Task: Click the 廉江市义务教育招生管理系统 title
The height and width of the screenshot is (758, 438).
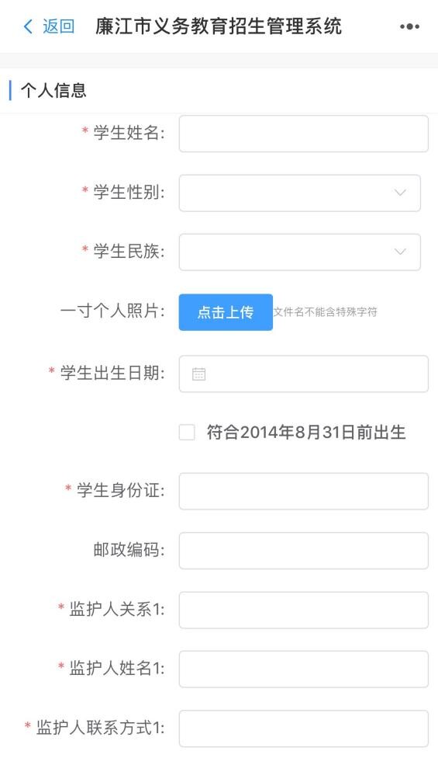Action: [219, 26]
